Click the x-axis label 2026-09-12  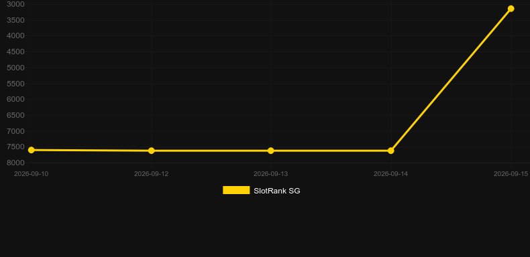coord(151,174)
